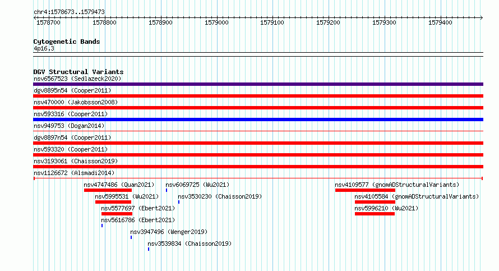Click small blue marker under nsv3530230
Image resolution: width=499 pixels, height=271 pixels.
(x=179, y=202)
